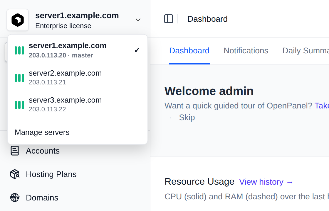
Task: Click server3 green status bars icon
Action: click(19, 105)
